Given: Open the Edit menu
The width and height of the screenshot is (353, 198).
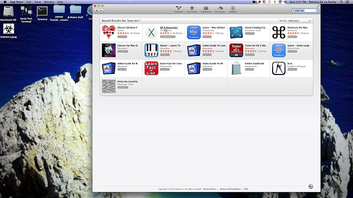Looking at the screenshot, I should click(28, 2).
